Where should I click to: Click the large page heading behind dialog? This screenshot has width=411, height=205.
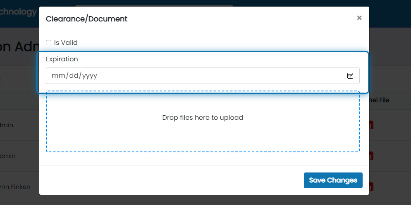pyautogui.click(x=19, y=47)
